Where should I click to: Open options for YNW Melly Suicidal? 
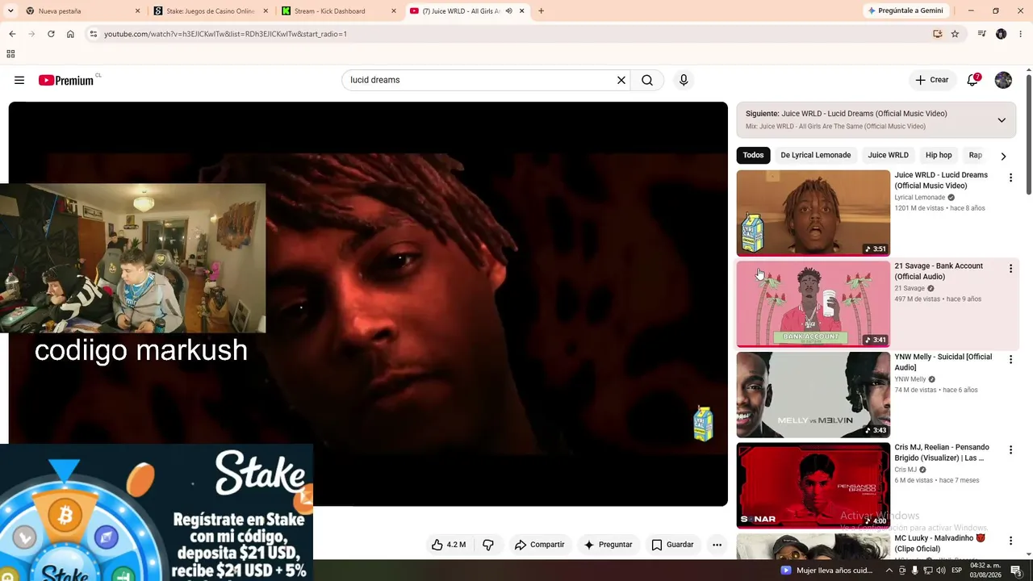point(1010,360)
